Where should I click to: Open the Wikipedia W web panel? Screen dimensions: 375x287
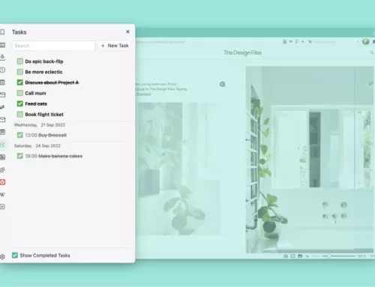tap(2, 195)
